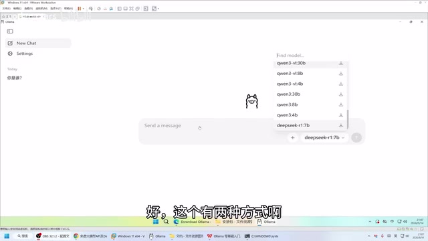Select qwen3:30b in model list
428x241 pixels.
click(x=310, y=94)
